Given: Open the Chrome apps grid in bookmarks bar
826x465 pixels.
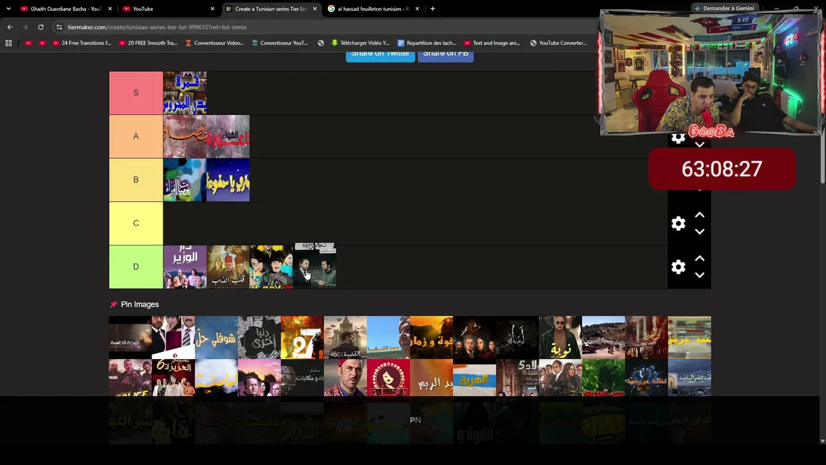Looking at the screenshot, I should (8, 43).
